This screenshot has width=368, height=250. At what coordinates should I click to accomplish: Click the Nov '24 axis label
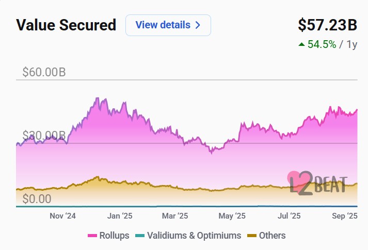[x=62, y=216]
